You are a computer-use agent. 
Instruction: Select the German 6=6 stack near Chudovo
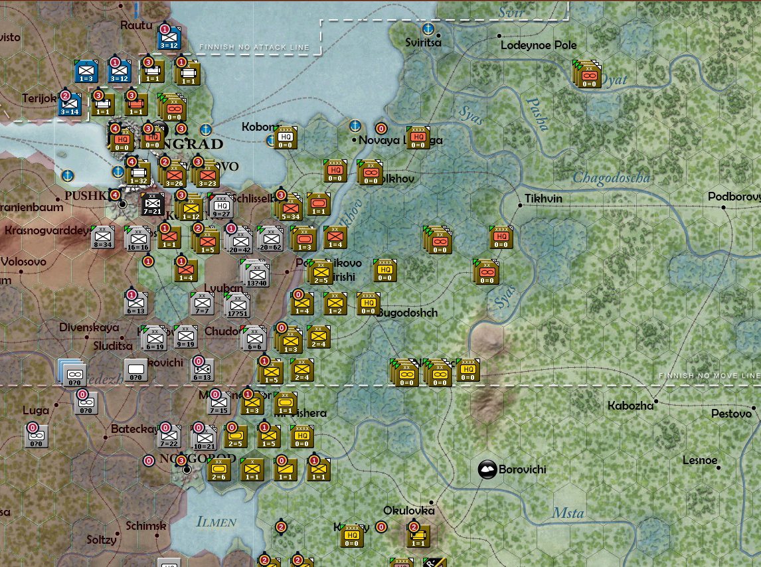tap(255, 339)
